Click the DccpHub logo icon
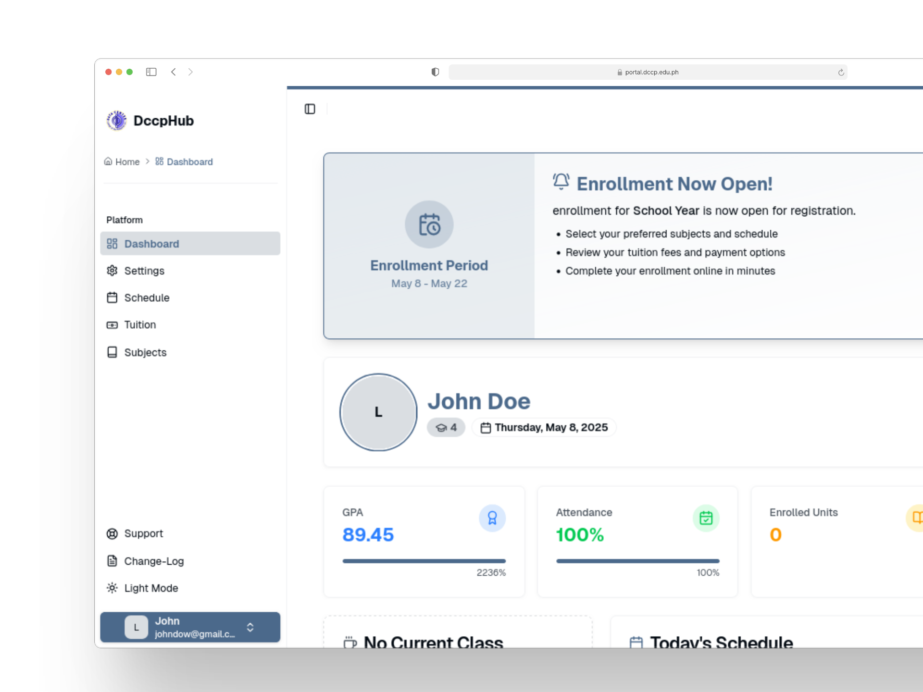 (x=116, y=121)
